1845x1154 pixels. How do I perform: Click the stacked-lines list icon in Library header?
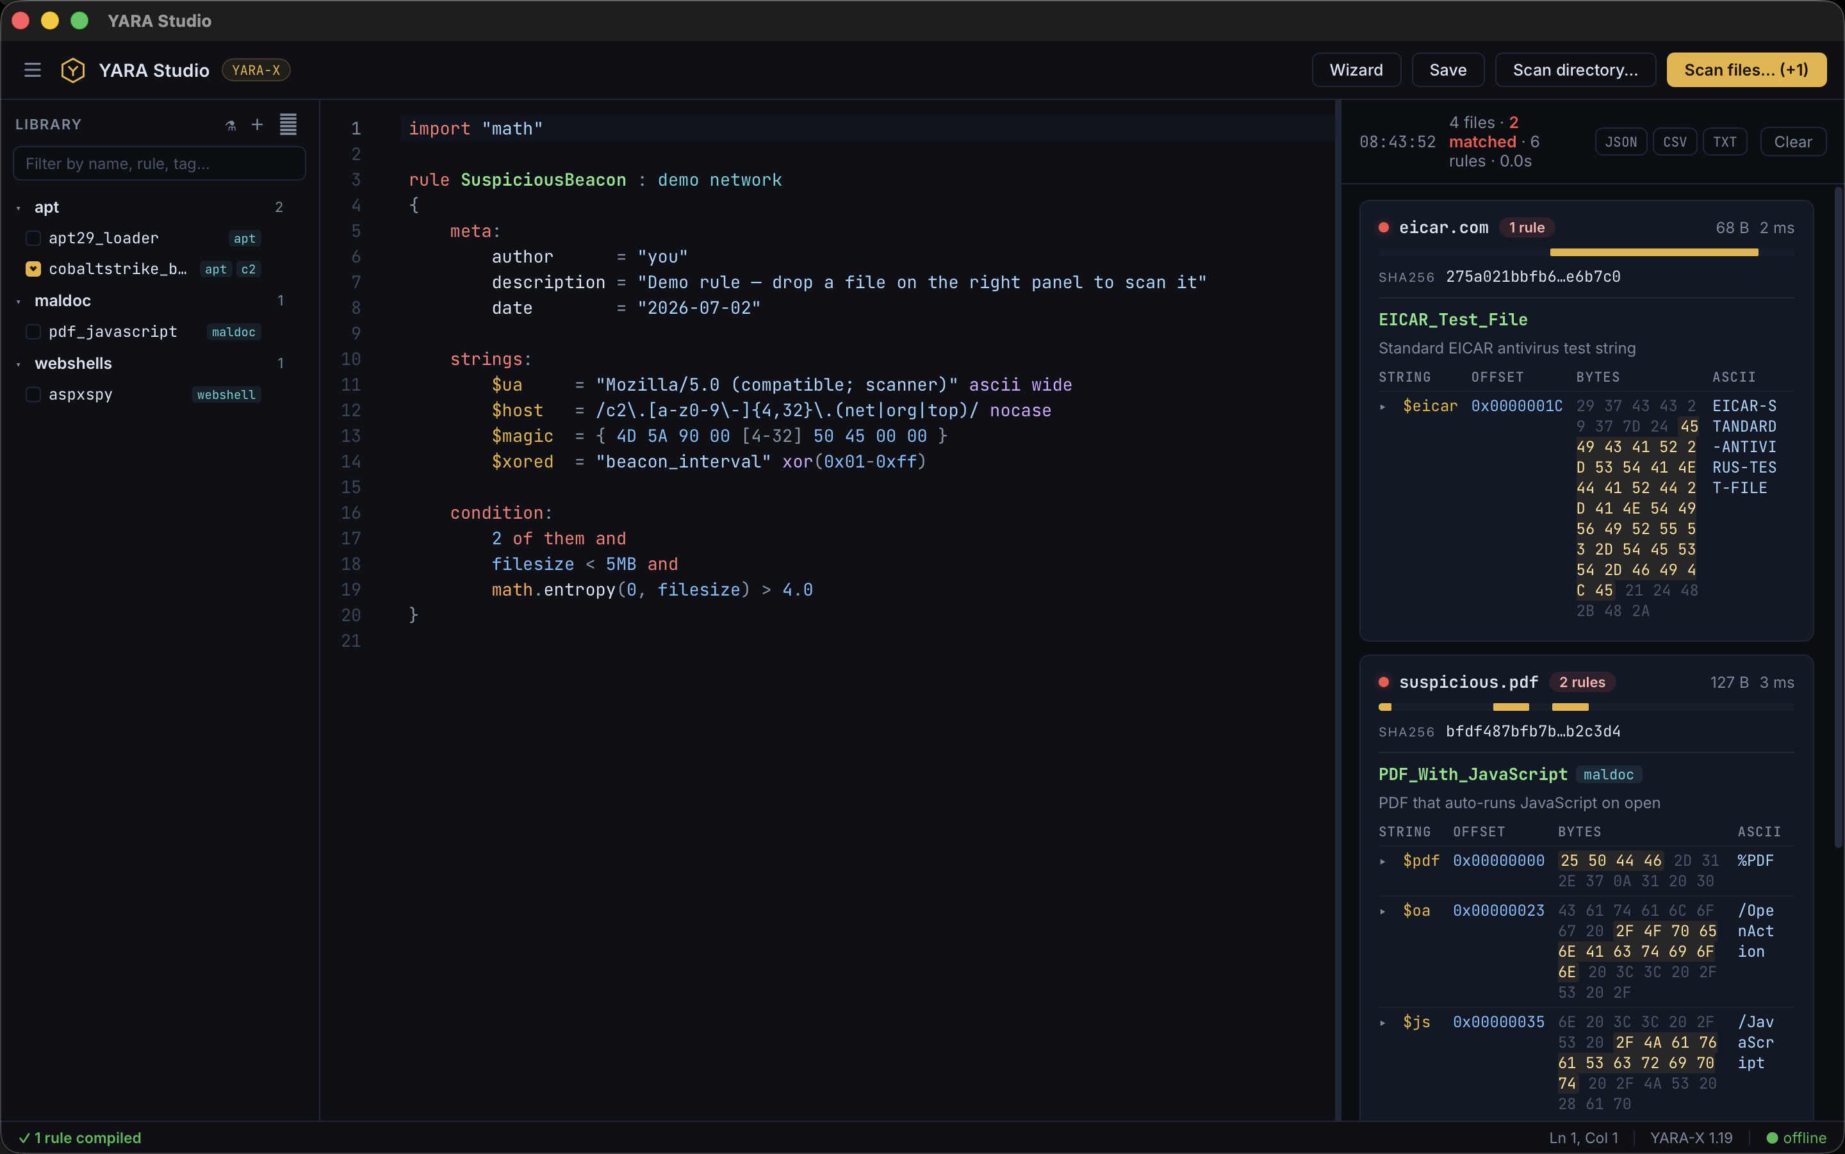pyautogui.click(x=288, y=124)
